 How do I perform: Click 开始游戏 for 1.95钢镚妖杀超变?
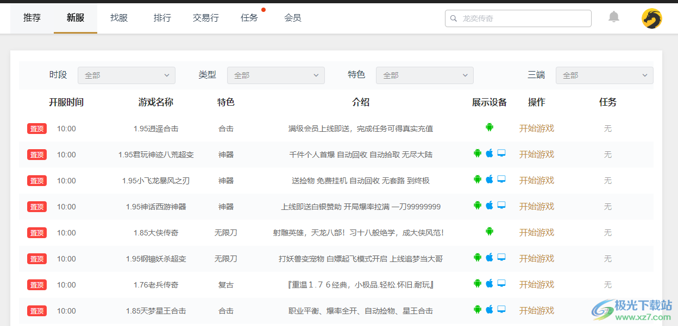tap(537, 259)
